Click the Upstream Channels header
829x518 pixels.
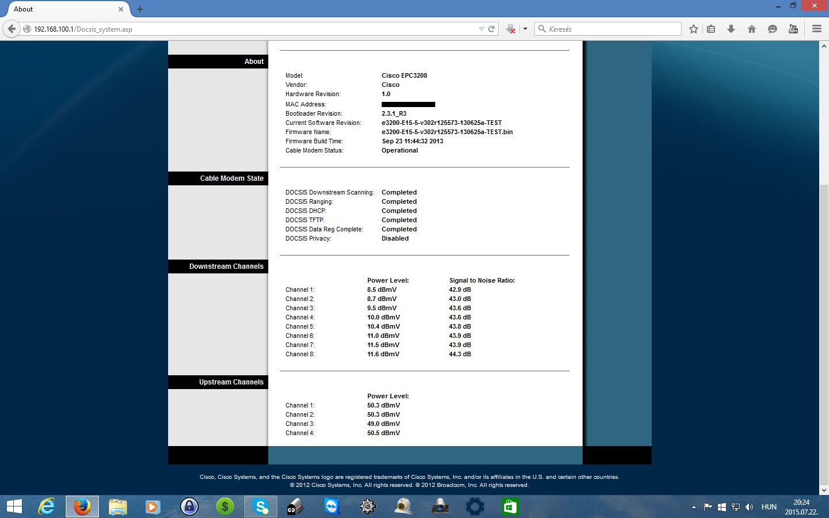[218, 382]
